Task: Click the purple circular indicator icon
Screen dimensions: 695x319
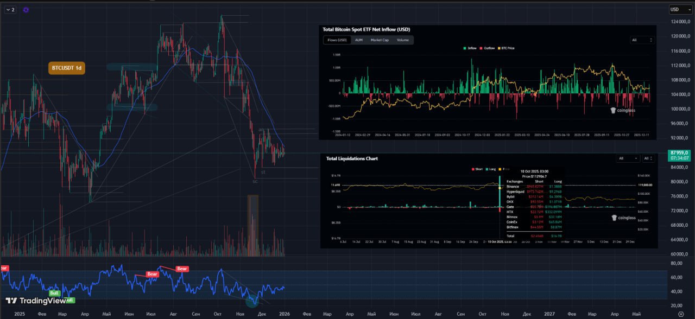Action: pyautogui.click(x=26, y=10)
